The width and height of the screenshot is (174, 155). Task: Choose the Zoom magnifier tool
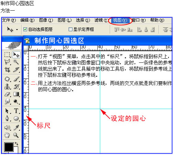pyautogui.click(x=16, y=135)
